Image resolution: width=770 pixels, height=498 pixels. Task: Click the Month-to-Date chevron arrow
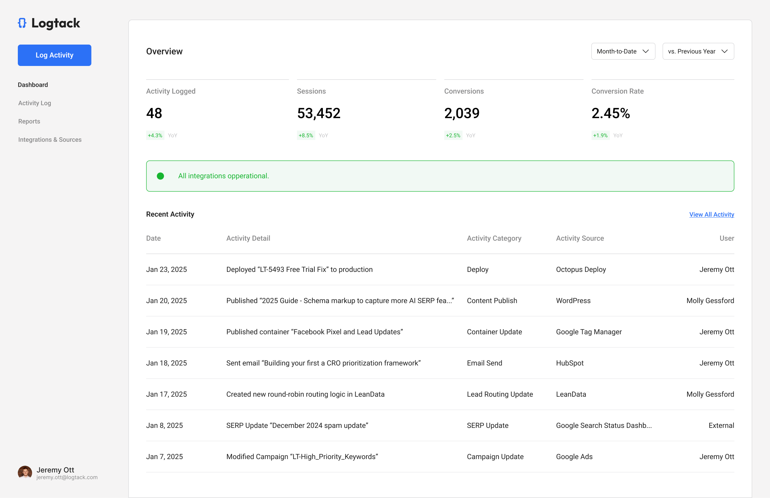coord(646,51)
